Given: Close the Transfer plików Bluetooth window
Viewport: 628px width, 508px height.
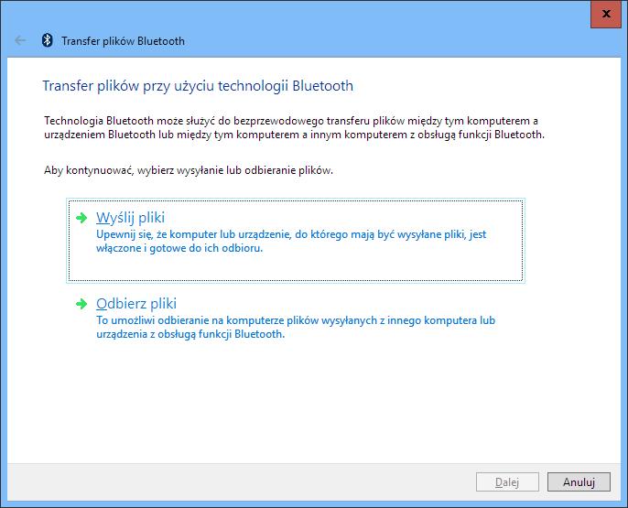Looking at the screenshot, I should 606,14.
